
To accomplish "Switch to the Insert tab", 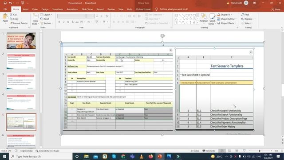I will [x=26, y=9].
